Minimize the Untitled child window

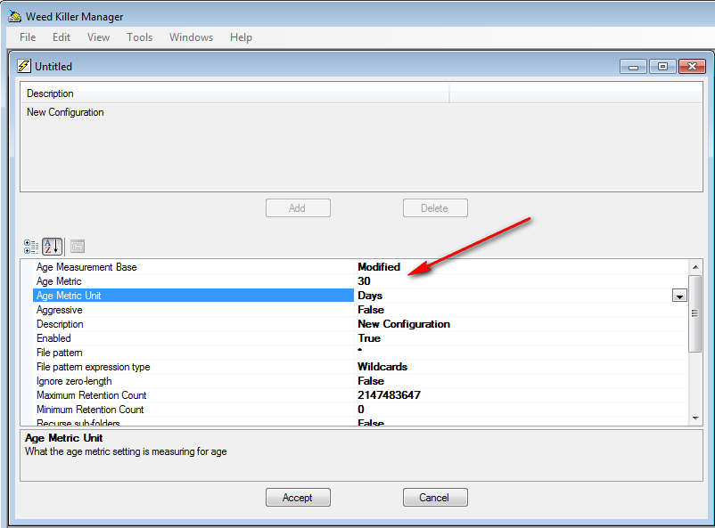tap(633, 67)
